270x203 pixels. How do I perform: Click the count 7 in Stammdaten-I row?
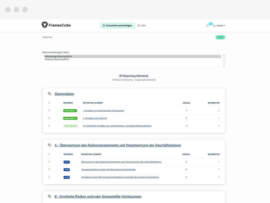click(187, 110)
